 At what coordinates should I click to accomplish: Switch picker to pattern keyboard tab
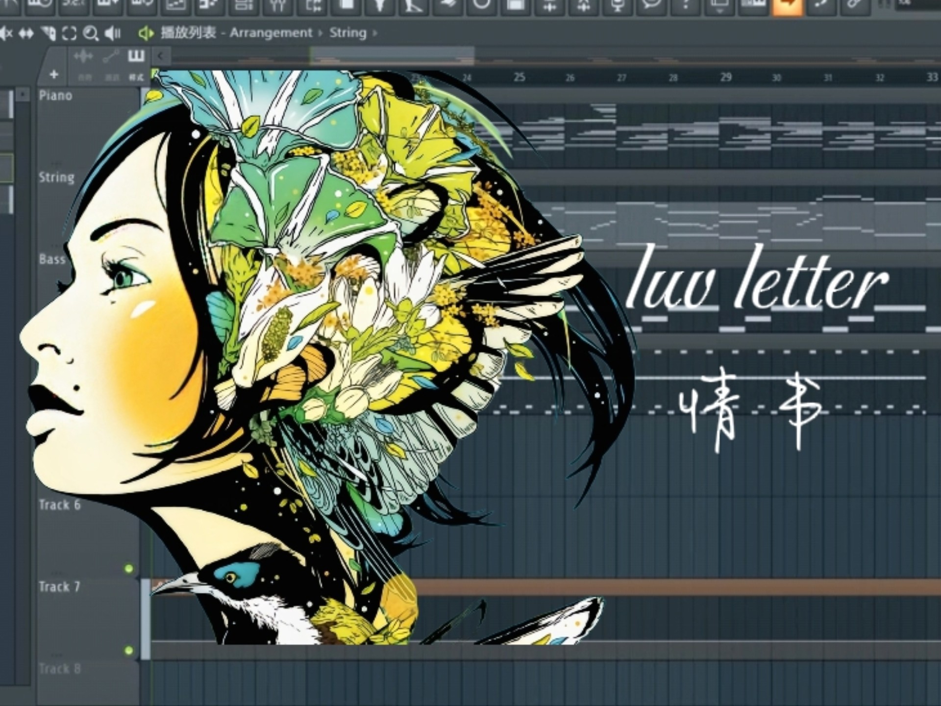click(136, 56)
